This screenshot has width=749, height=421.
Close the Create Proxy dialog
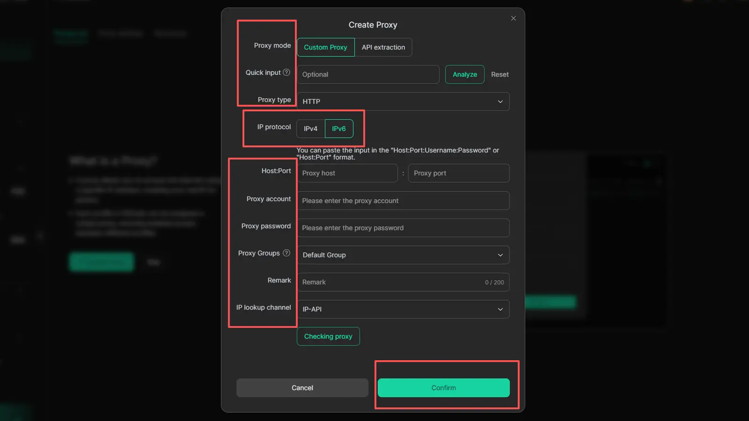point(514,18)
